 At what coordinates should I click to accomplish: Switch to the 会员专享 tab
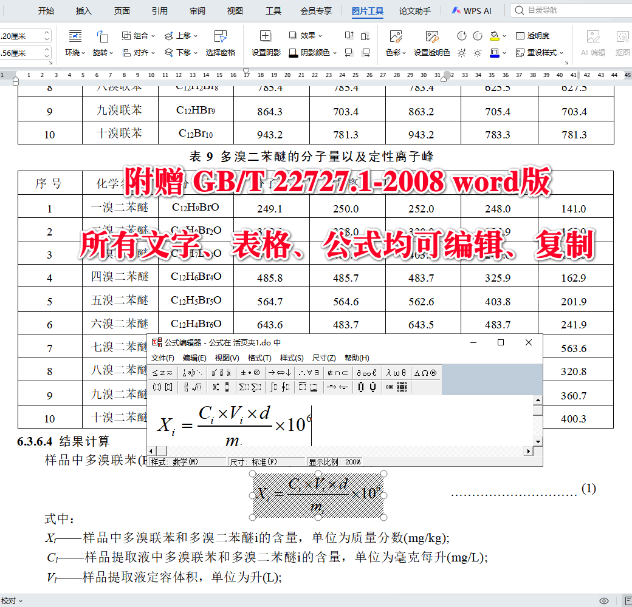[316, 11]
